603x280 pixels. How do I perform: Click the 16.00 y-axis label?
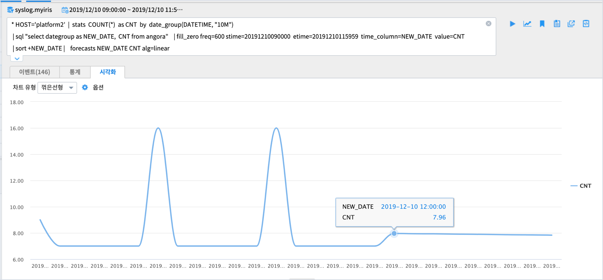[17, 128]
